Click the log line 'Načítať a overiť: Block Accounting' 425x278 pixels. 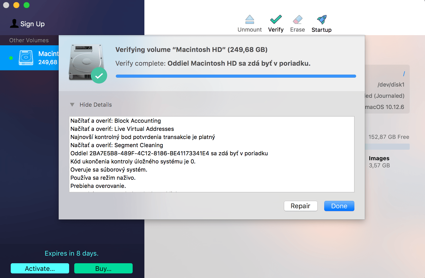[116, 121]
